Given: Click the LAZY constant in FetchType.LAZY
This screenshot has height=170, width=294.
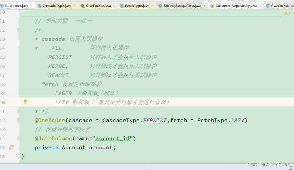Looking at the screenshot, I should coord(238,120).
